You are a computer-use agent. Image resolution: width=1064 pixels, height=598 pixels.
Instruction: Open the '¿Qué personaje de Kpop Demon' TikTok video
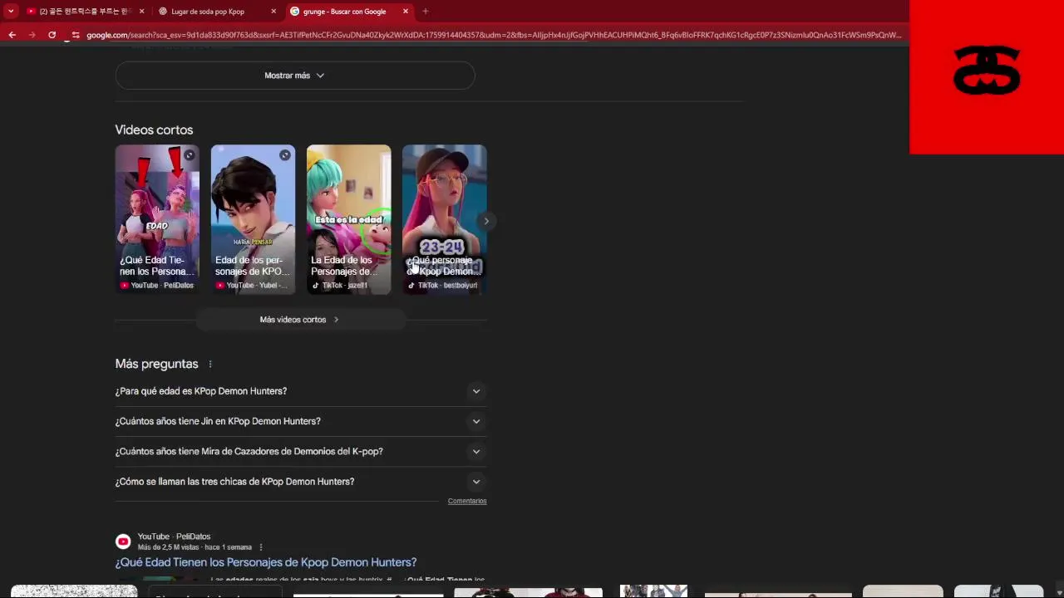[x=444, y=219]
